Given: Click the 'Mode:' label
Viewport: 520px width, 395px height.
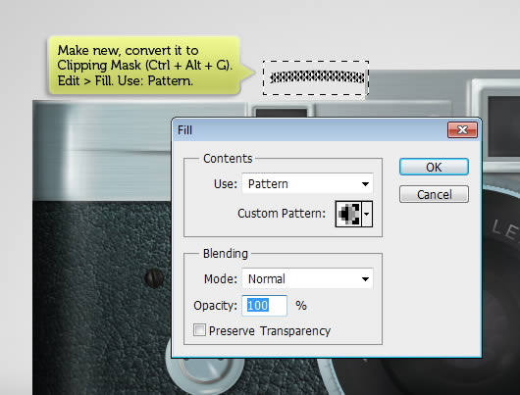Looking at the screenshot, I should tap(221, 278).
